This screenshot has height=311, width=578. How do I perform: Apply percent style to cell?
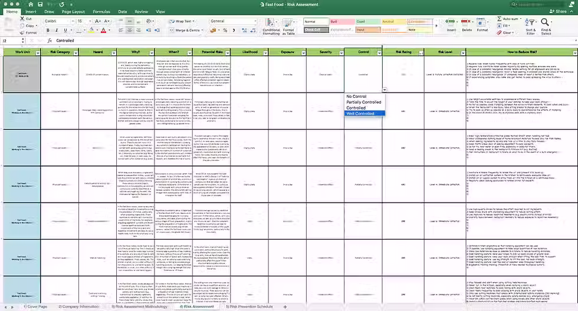pyautogui.click(x=225, y=30)
